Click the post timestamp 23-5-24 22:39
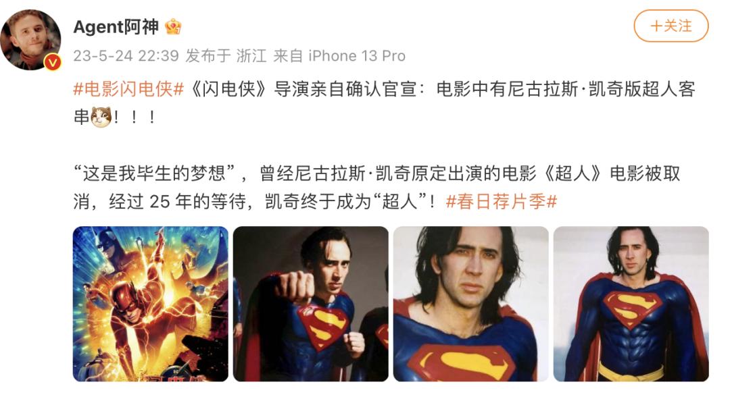Viewport: 730px width, 401px height. click(126, 56)
